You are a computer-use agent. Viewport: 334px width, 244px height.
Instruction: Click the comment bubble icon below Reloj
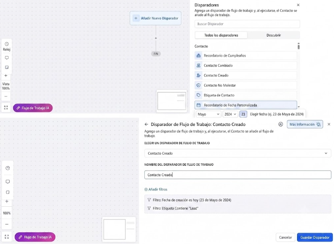click(x=7, y=58)
